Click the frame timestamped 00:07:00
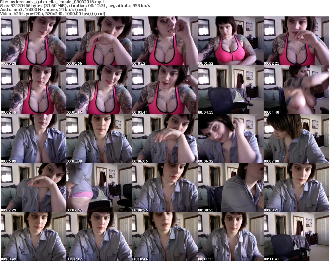 click(x=296, y=139)
